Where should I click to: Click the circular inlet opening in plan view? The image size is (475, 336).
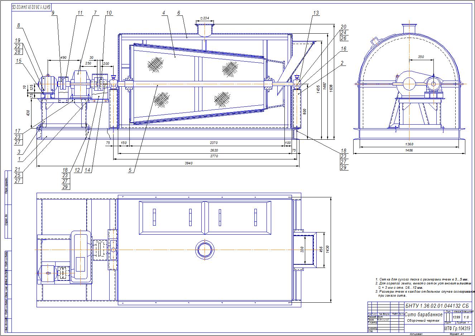(205, 250)
